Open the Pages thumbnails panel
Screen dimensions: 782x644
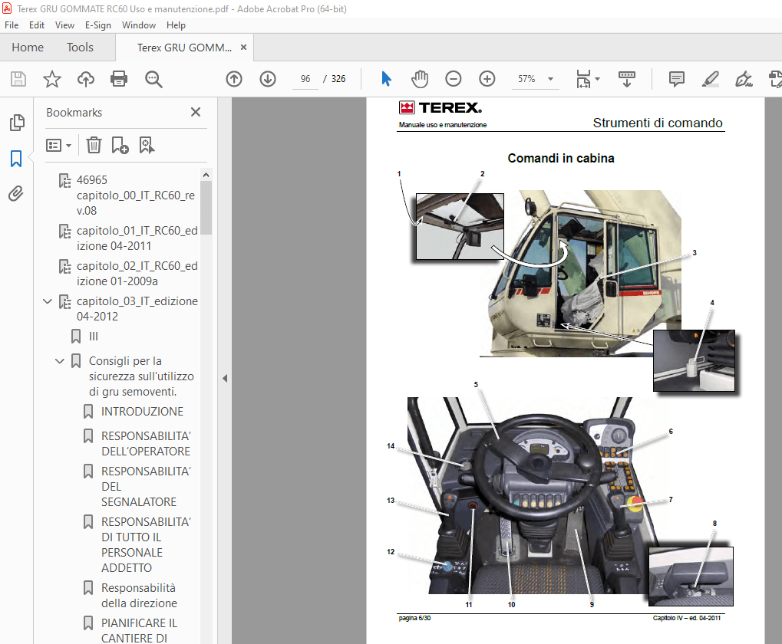pyautogui.click(x=17, y=123)
